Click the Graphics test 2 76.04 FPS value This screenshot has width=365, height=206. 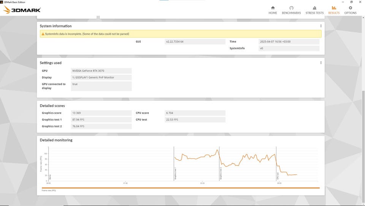101,126
